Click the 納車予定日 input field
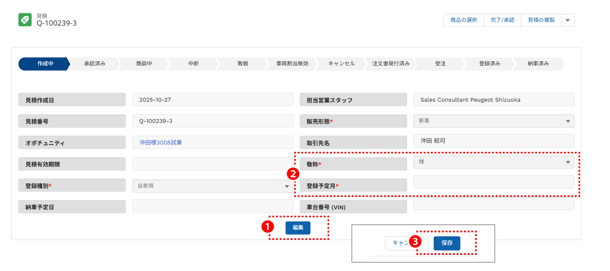This screenshot has height=271, width=610. (x=212, y=206)
